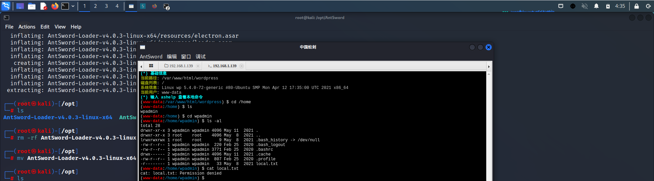This screenshot has width=654, height=181.
Task: Click the 中国蚁剑 window title
Action: [308, 47]
